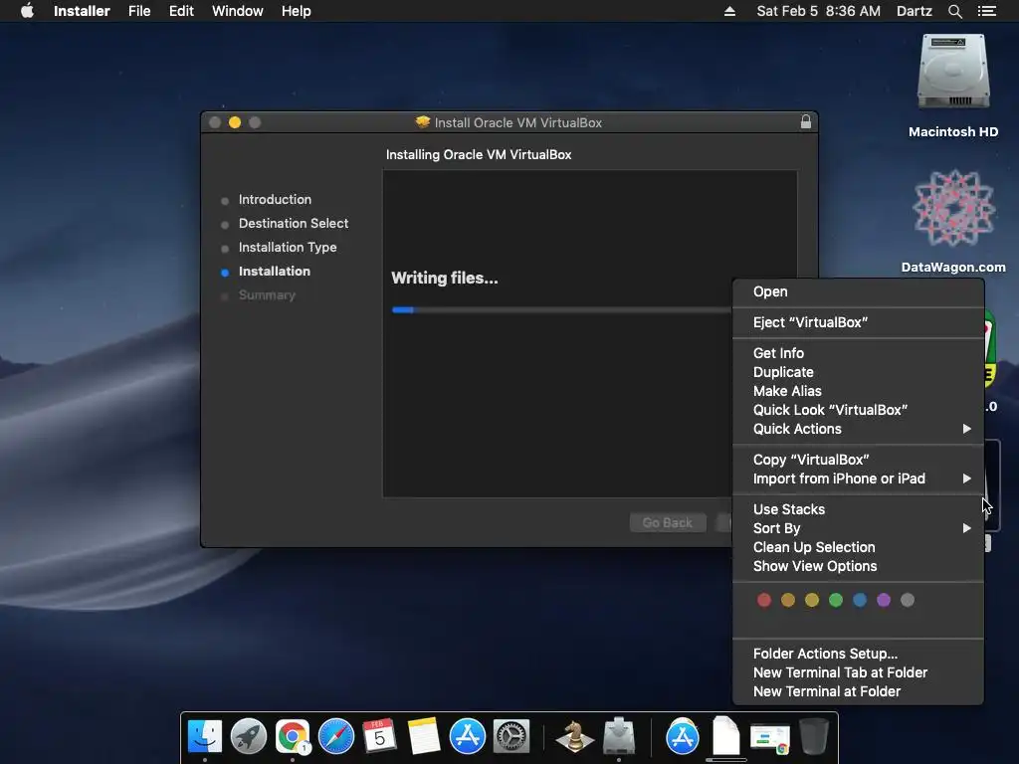
Task: Click the VirtualBox package icon in title bar
Action: (423, 122)
